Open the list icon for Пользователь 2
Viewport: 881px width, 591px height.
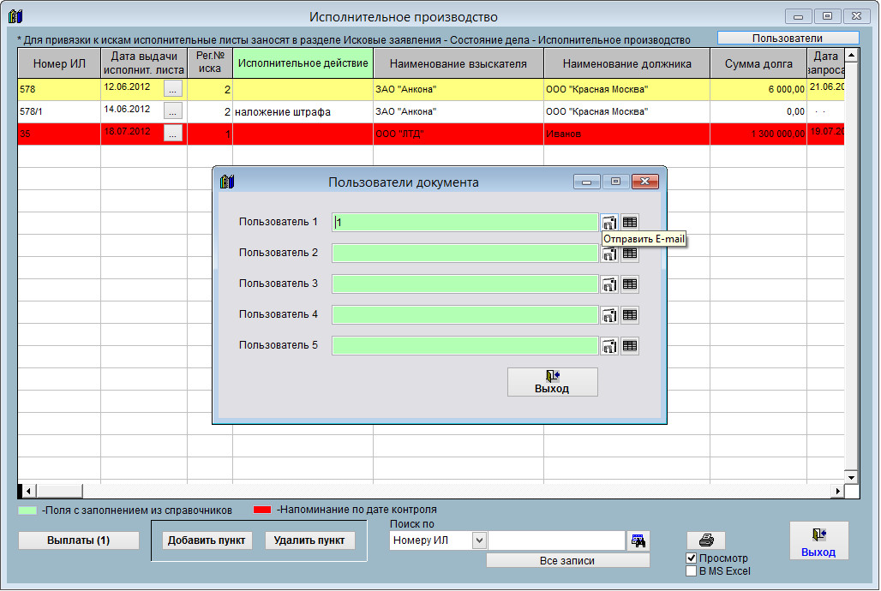pos(630,254)
